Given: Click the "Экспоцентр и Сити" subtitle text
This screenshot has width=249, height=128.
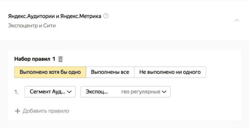Looking at the screenshot, I should pos(32,26).
